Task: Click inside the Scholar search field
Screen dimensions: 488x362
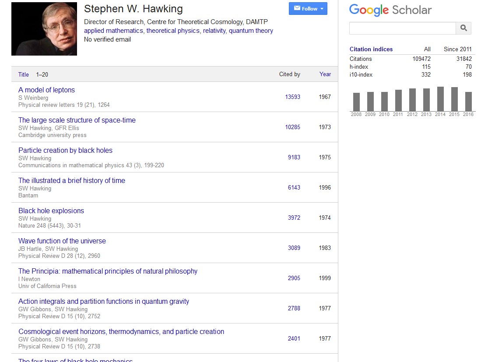Action: (x=403, y=28)
